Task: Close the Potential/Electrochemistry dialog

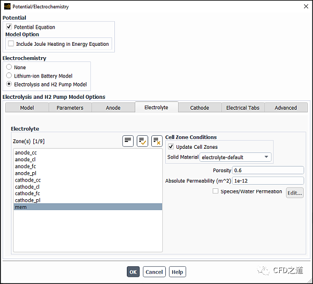Action: pos(304,7)
